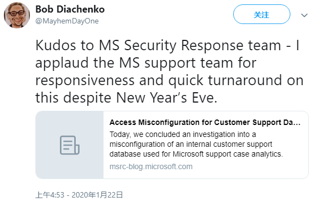316x203 pixels.
Task: Expand the tweet options chevron
Action: tap(304, 15)
